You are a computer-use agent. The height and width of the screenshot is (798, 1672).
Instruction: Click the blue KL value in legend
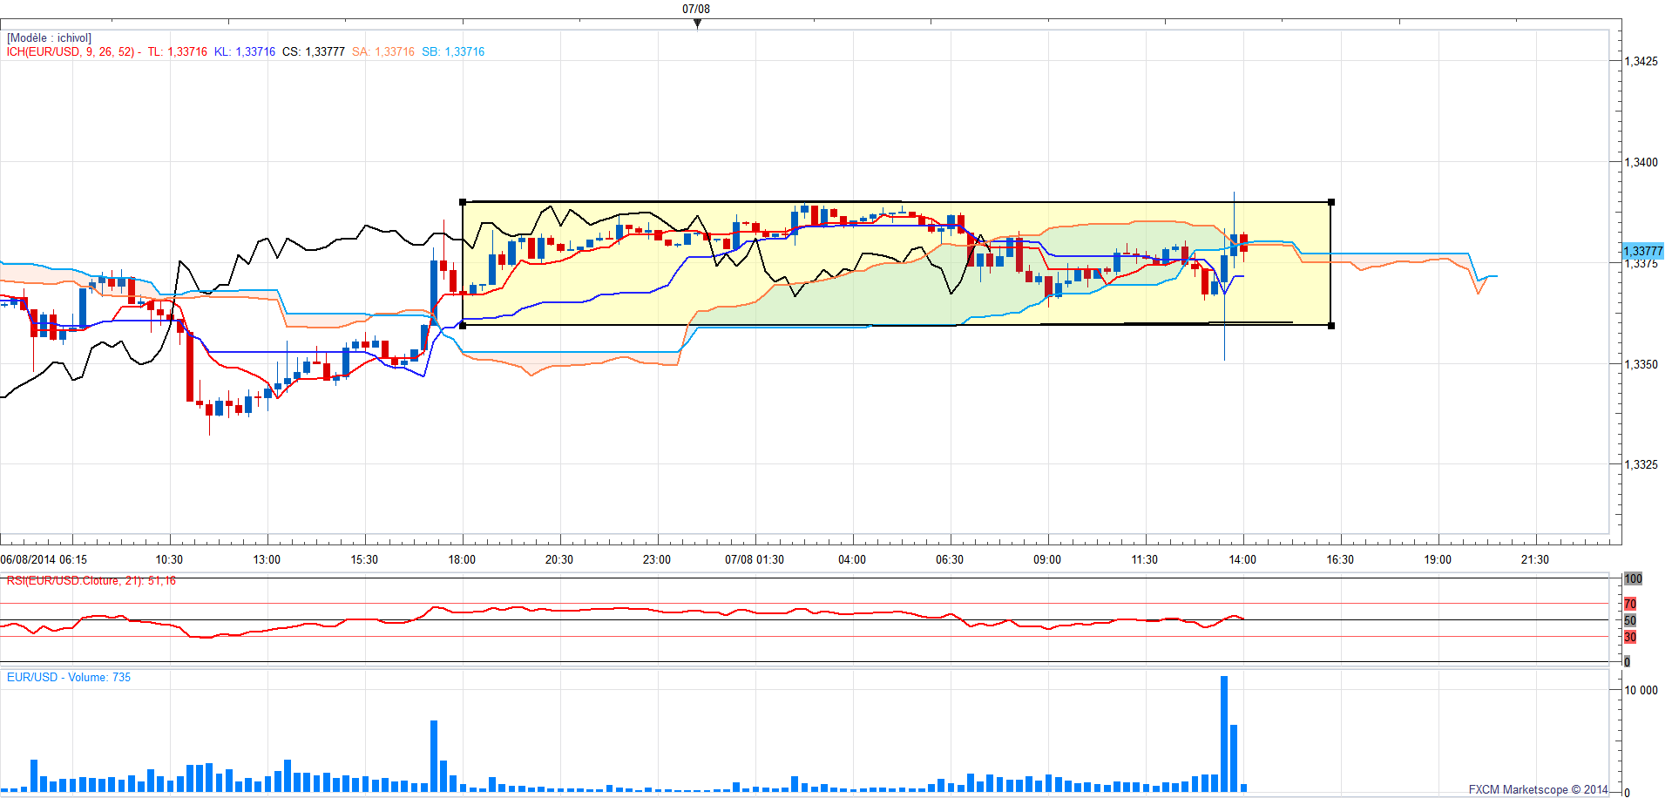(x=245, y=52)
